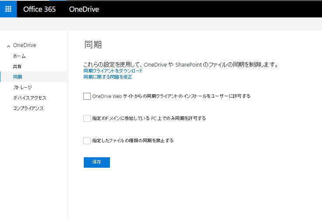This screenshot has height=220, width=322.
Task: Check 指定のドメインに参加している PC 上でのみ同期 option
Action: coord(87,118)
